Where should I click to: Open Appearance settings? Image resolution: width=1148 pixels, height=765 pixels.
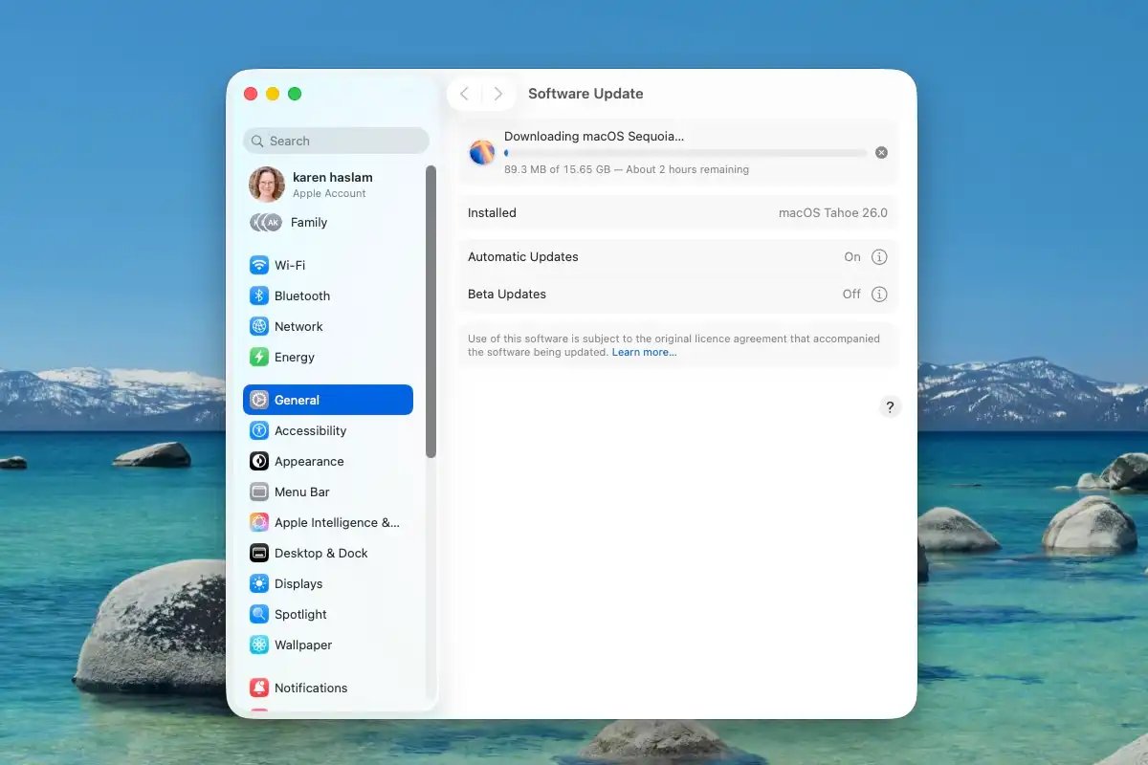coord(306,461)
